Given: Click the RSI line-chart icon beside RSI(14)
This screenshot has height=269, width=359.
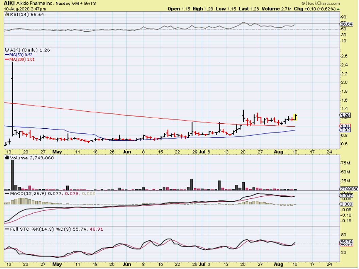Looking at the screenshot, I should [7, 14].
